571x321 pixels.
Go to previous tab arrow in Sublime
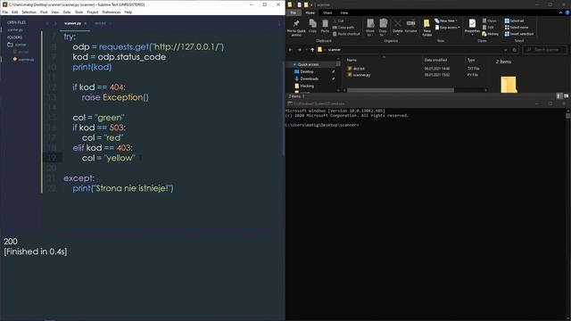tap(47, 23)
